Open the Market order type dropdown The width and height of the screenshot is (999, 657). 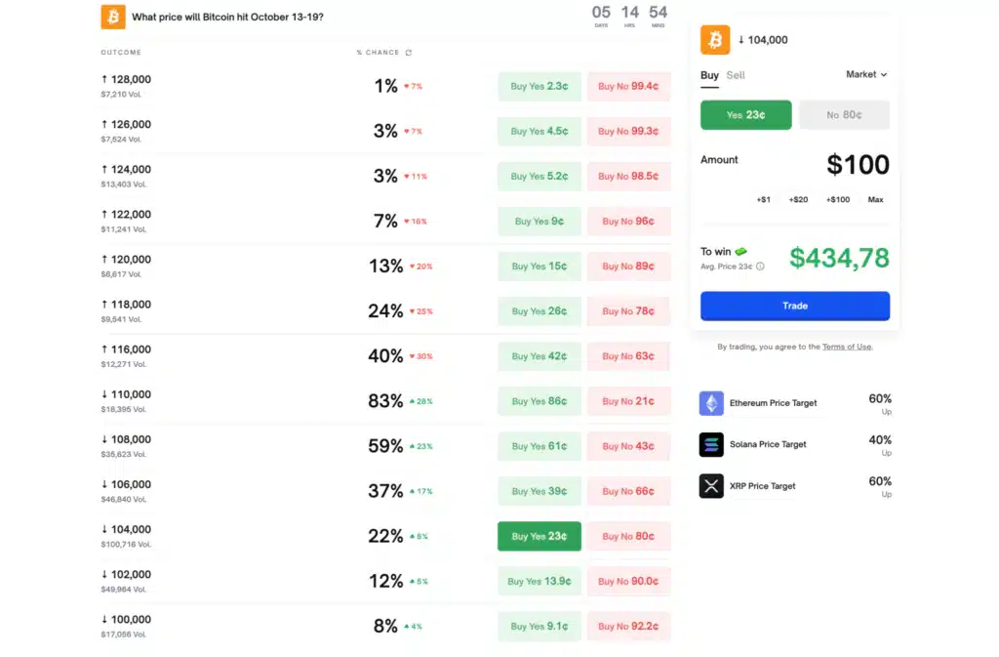point(864,75)
